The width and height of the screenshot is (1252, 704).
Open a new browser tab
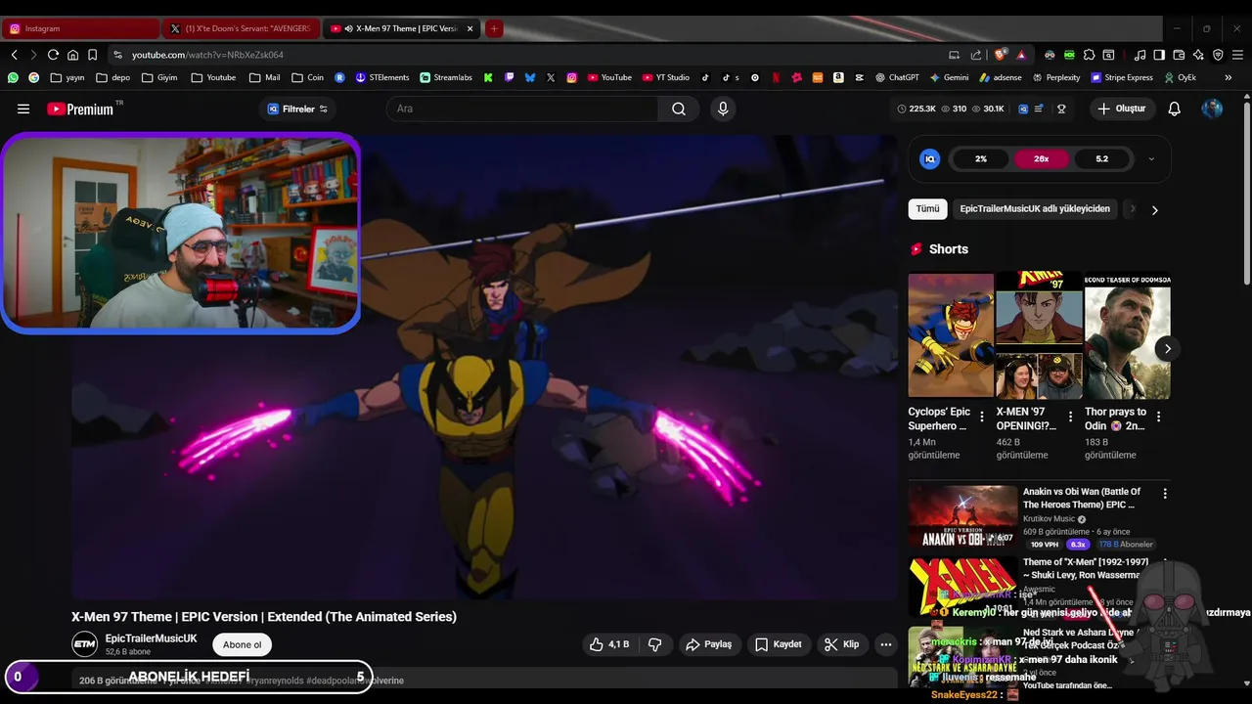point(494,28)
